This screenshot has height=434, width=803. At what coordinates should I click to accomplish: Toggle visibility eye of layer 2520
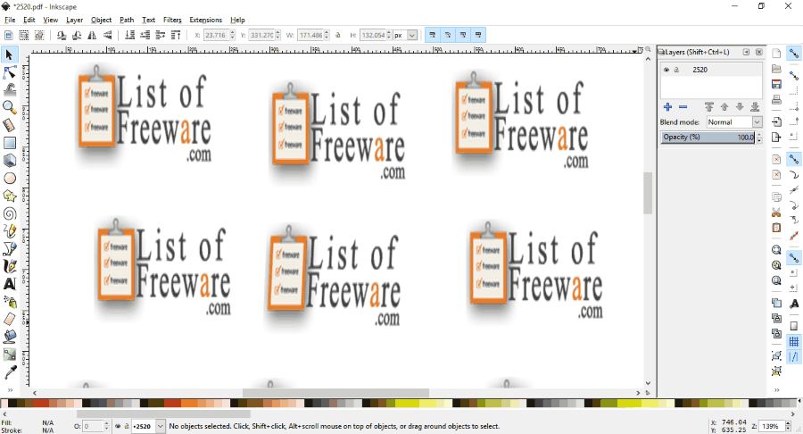tap(666, 70)
